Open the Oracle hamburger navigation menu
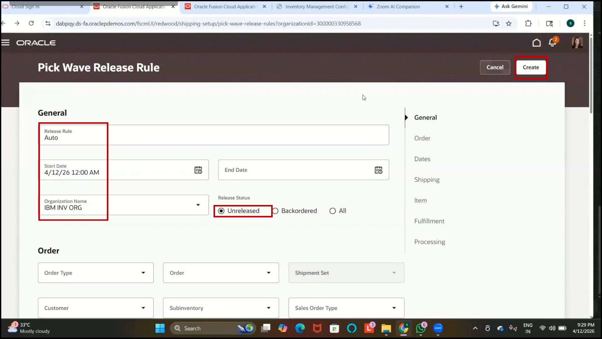Image resolution: width=602 pixels, height=339 pixels. click(5, 43)
